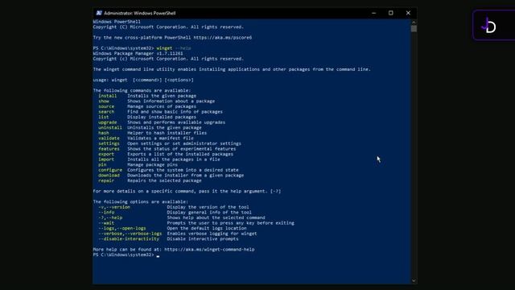Click the 'download' command text
This screenshot has height=290, width=515.
pos(109,176)
